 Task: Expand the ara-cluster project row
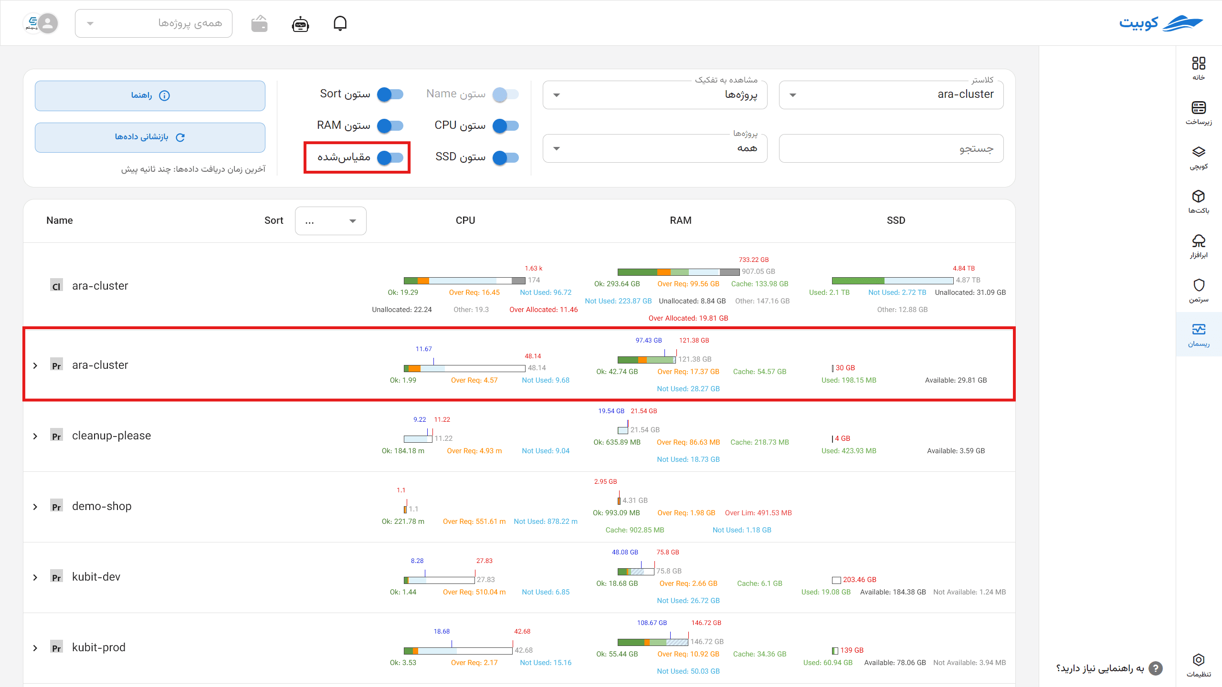click(35, 365)
